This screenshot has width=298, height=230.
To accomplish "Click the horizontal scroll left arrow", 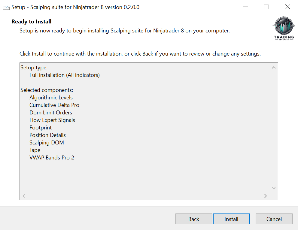I will coord(24,196).
